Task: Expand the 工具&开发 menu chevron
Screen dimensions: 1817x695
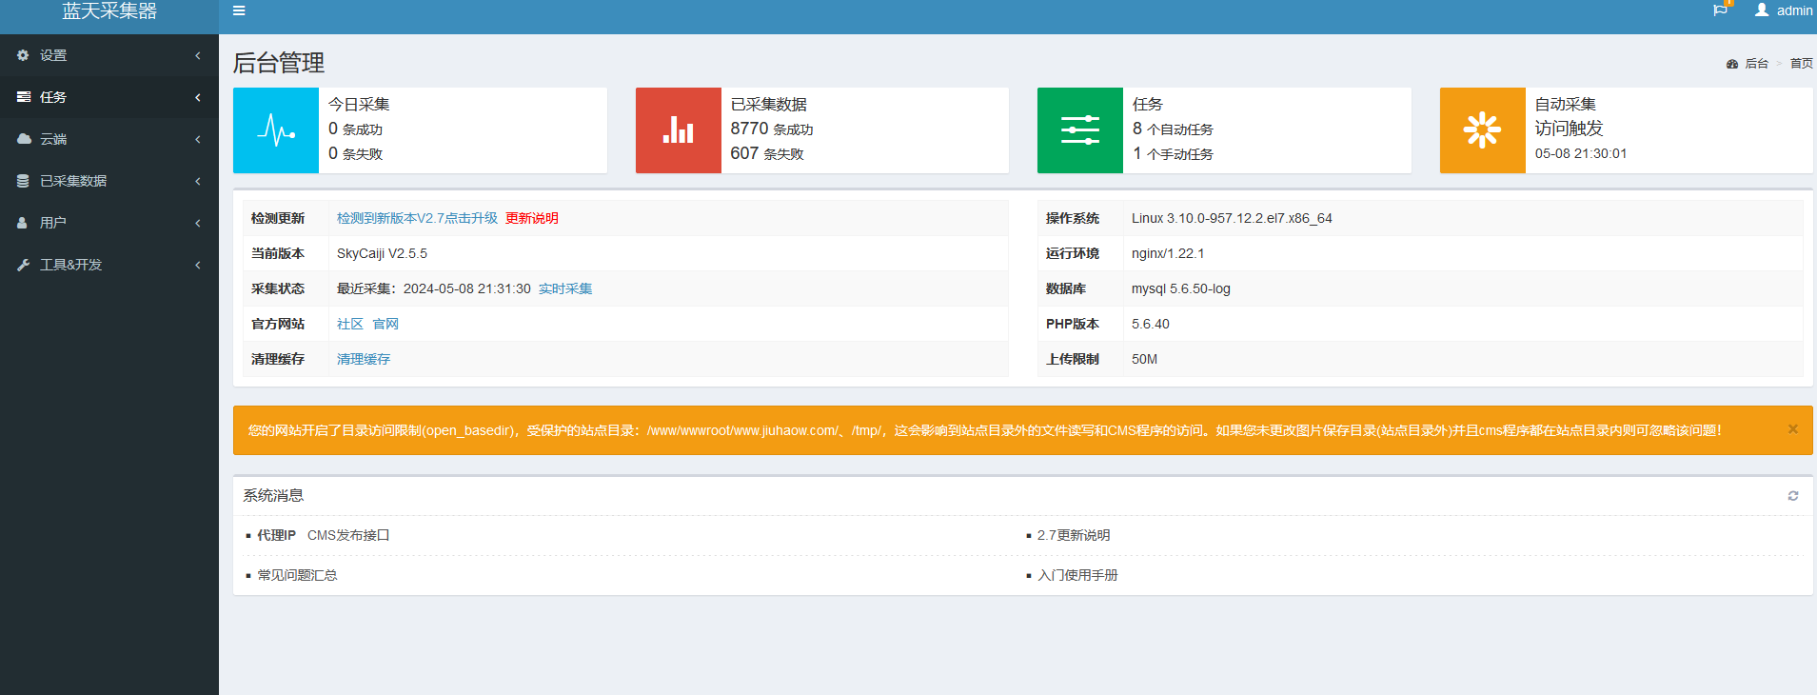Action: point(198,265)
